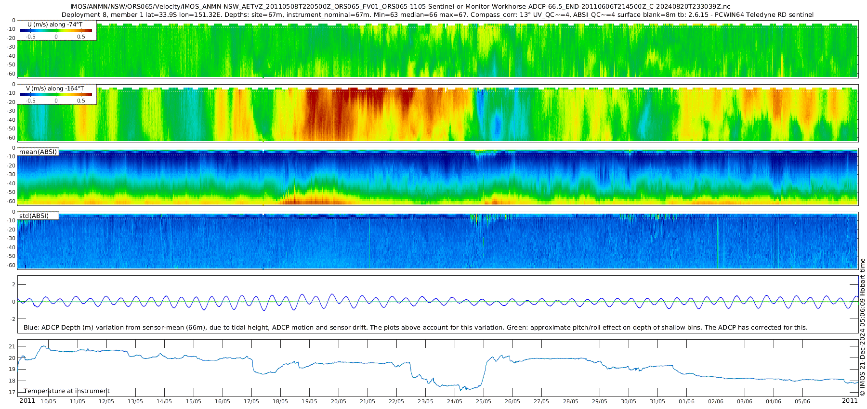Select the 05/06 date tick label
This screenshot has height=409, width=867.
tap(802, 401)
